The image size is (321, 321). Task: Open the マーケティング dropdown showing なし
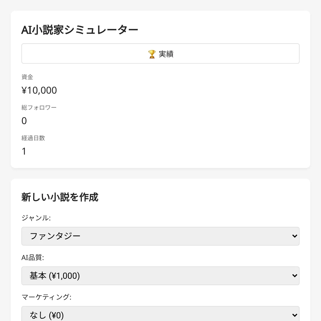tap(160, 315)
